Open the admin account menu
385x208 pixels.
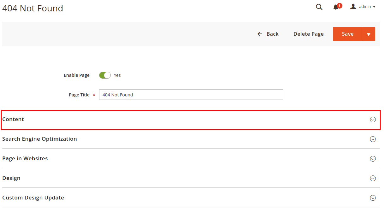363,7
